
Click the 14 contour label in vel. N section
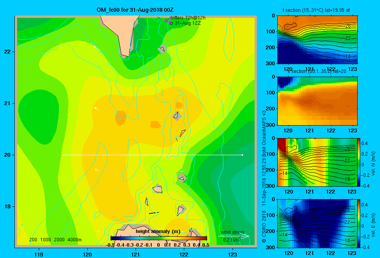pyautogui.click(x=285, y=173)
